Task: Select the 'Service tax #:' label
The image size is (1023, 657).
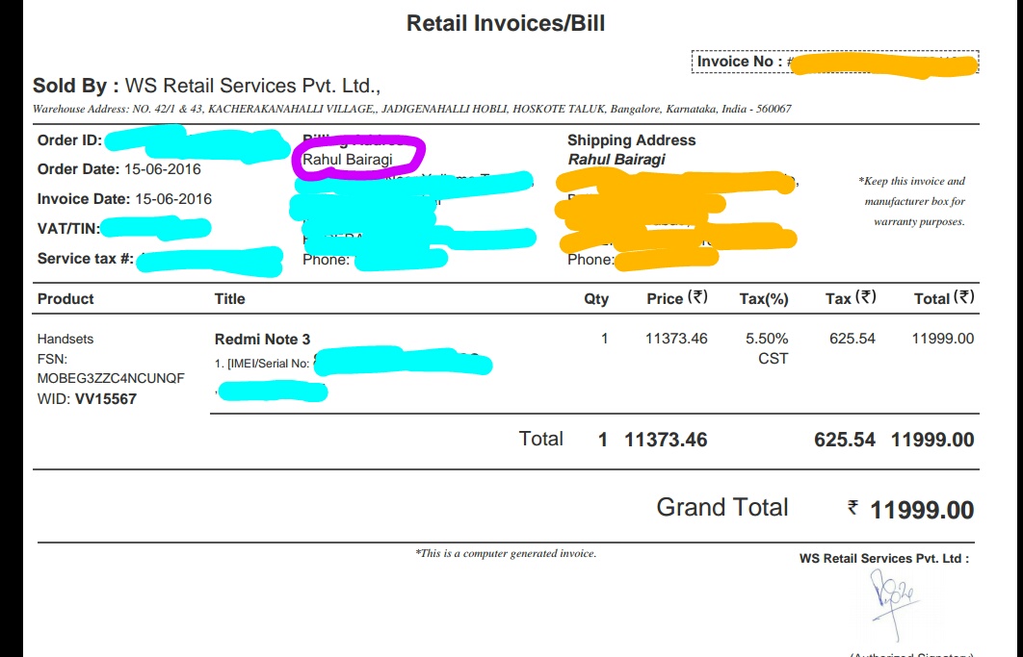Action: coord(86,259)
